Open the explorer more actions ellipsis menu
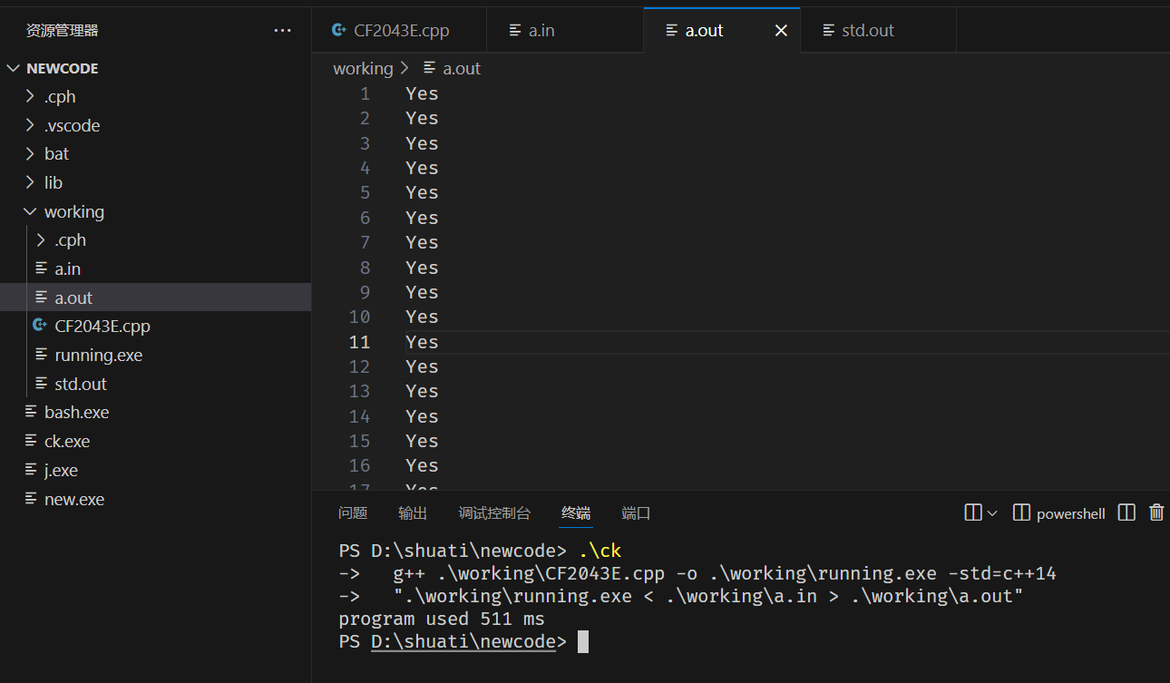Viewport: 1170px width, 683px height. click(283, 31)
